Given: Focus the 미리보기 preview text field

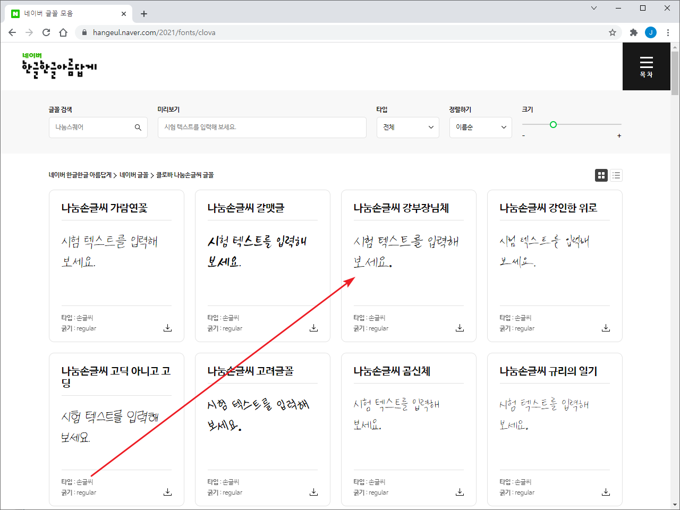Looking at the screenshot, I should [x=262, y=127].
